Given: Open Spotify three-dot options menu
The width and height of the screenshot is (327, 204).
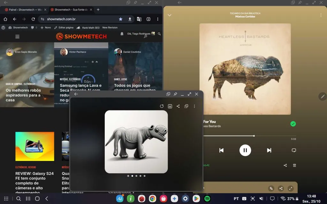Looking at the screenshot, I should 321,15.
